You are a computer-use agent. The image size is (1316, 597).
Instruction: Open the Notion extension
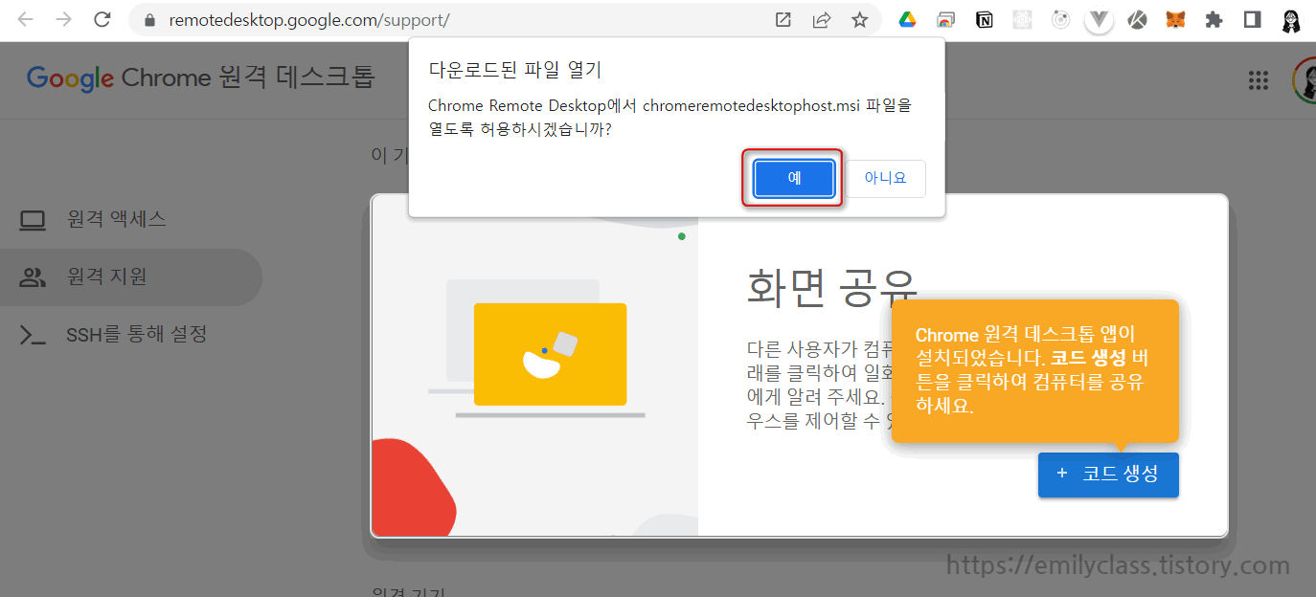point(985,20)
